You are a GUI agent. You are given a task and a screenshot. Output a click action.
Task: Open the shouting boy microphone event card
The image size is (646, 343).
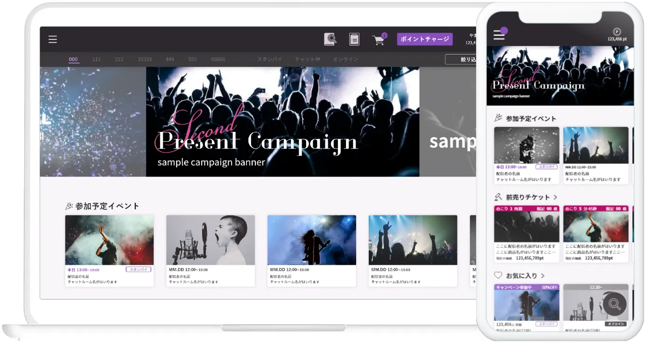point(211,251)
